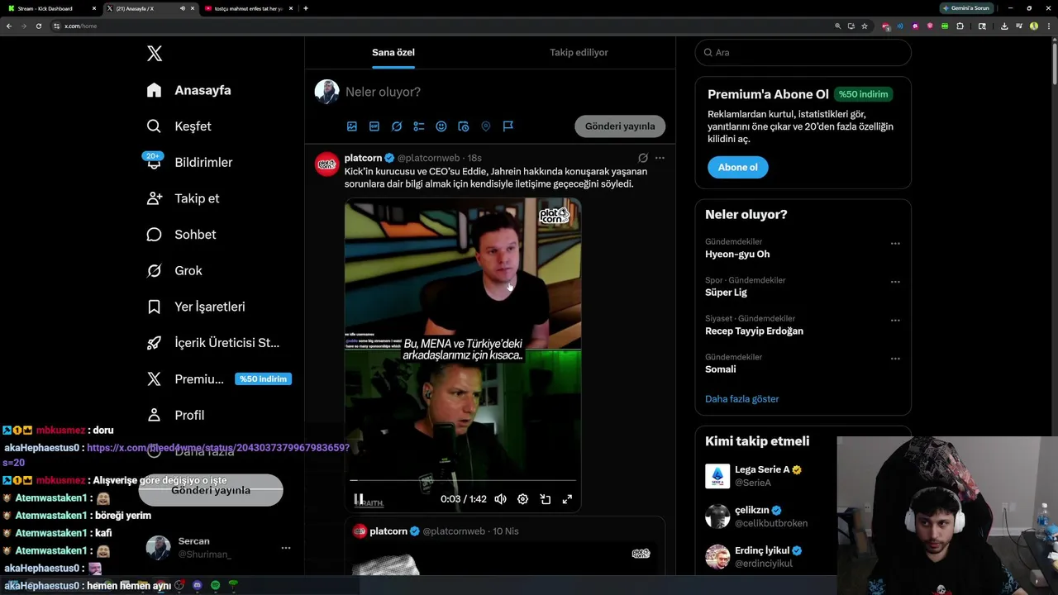Add a GIF to the post
The height and width of the screenshot is (595, 1058).
click(x=374, y=126)
